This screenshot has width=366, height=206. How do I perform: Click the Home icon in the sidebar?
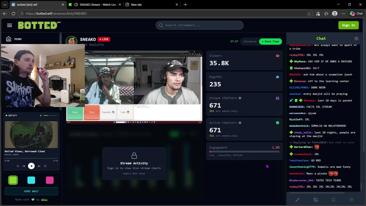click(x=9, y=39)
